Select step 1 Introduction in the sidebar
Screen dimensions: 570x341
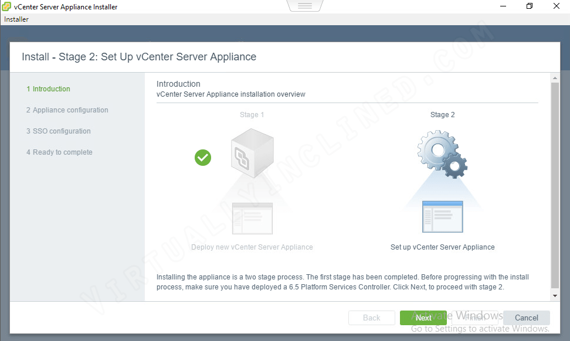point(49,88)
